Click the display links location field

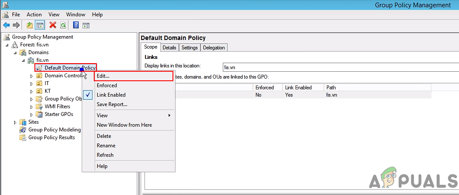click(340, 67)
